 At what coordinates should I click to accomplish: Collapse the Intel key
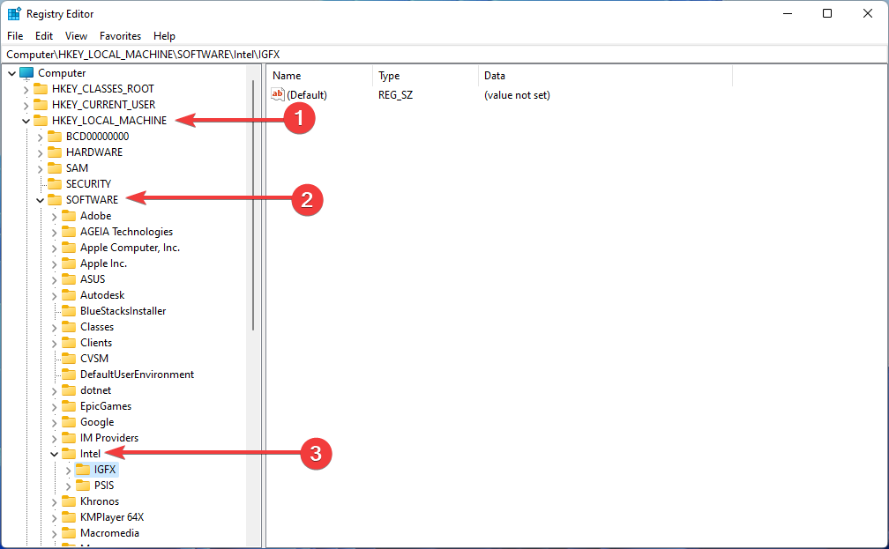pyautogui.click(x=53, y=453)
